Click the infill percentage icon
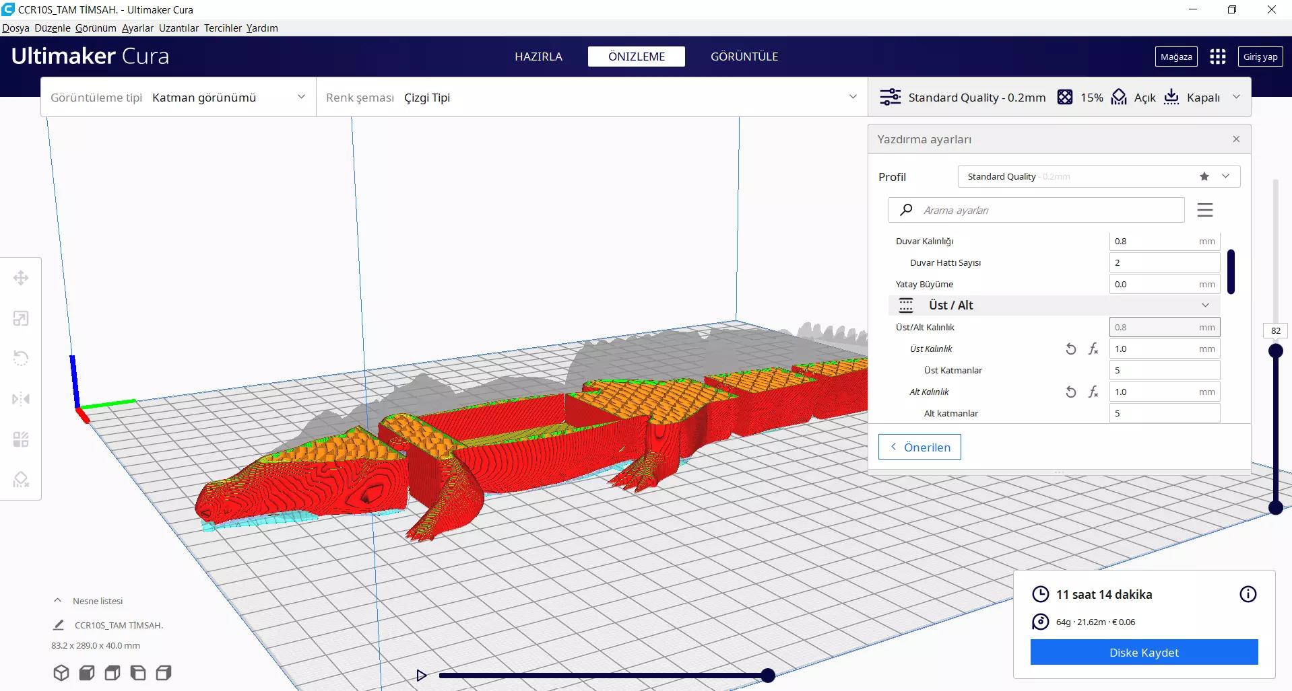 pos(1065,97)
